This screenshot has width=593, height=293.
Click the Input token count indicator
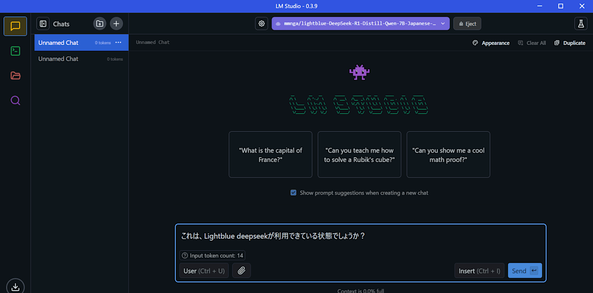point(212,255)
